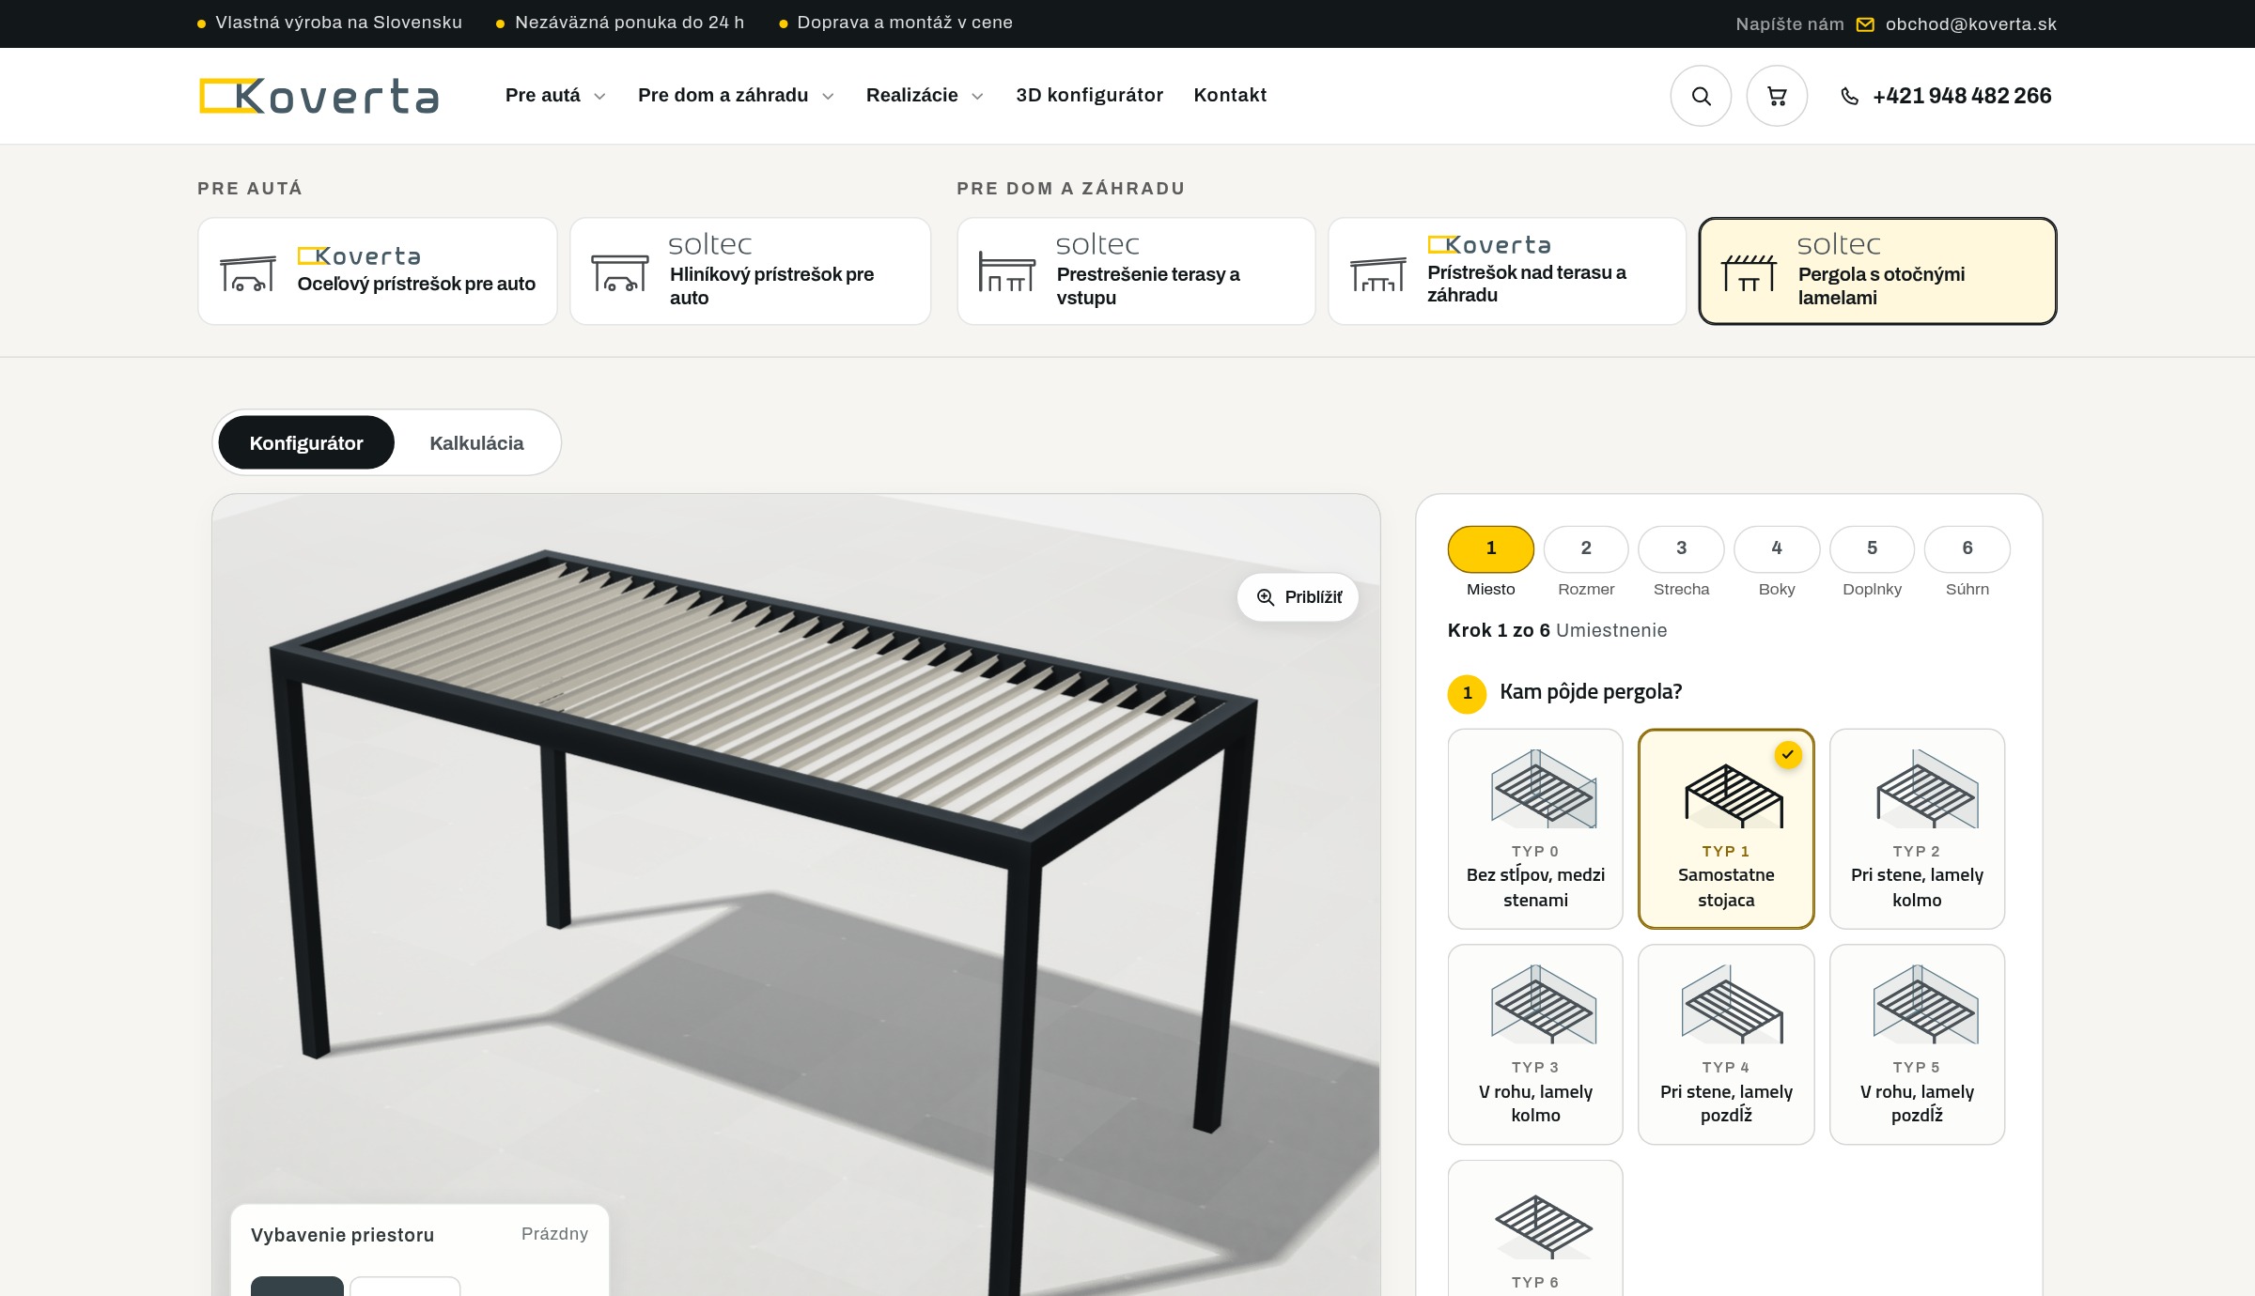Select TYP 5 V rohu, lamely pozdĺž
Viewport: 2255px width, 1296px height.
[1917, 1044]
